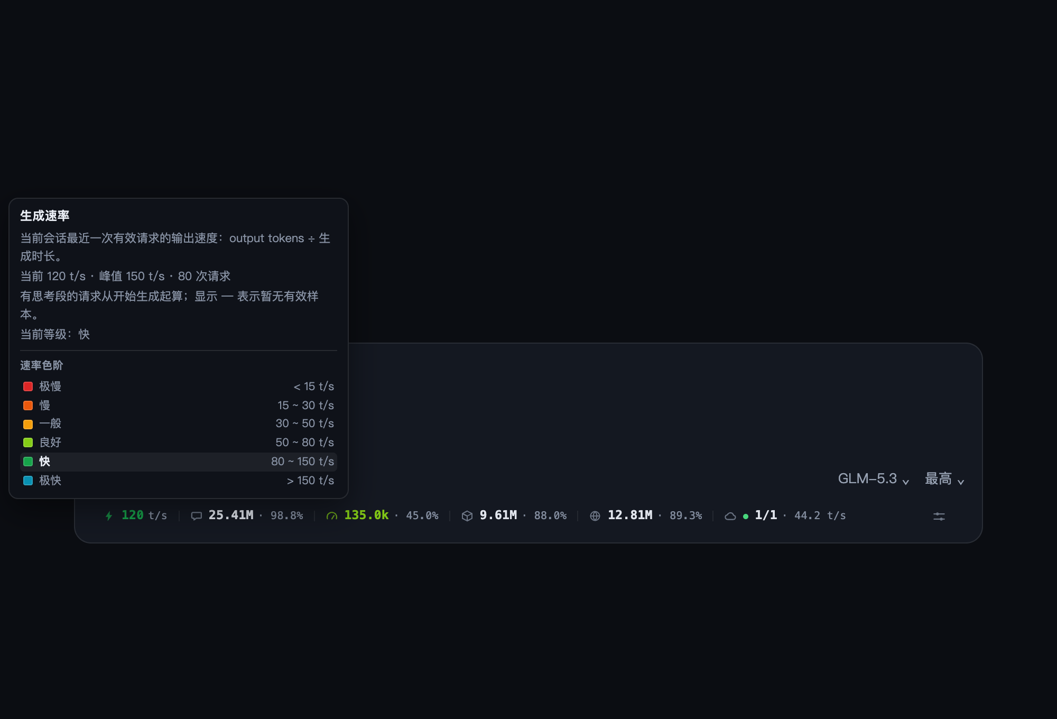Click the 44.2 t/s value
Viewport: 1057px width, 719px height.
(x=820, y=515)
